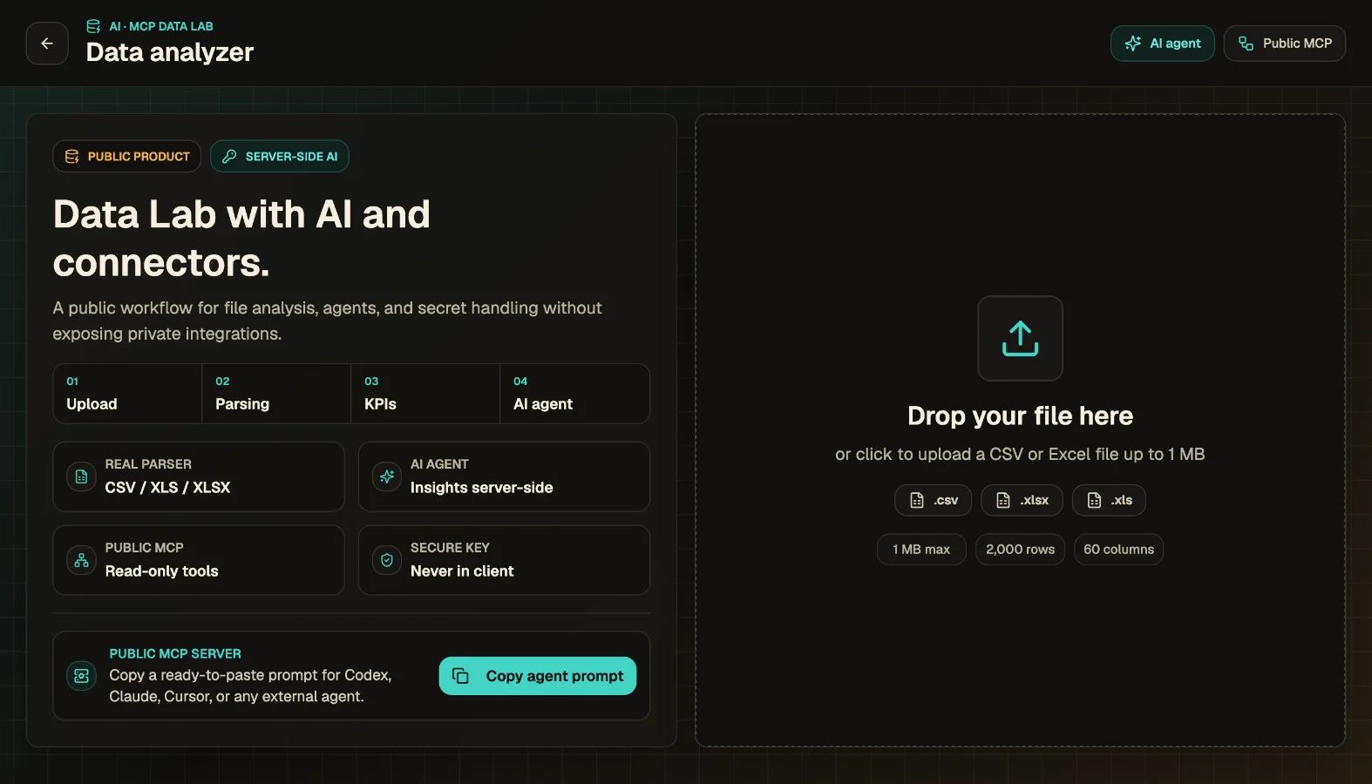
Task: Click the PUBLIC MCP SERVER icon
Action: click(x=81, y=676)
